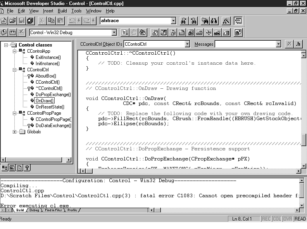Click the code editor vertical scrollbar thumb
Viewport: 307px width, 229px height.
pyautogui.click(x=304, y=140)
